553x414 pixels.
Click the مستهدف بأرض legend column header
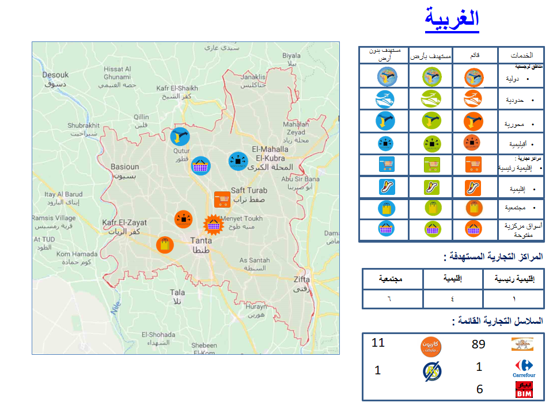(x=430, y=56)
